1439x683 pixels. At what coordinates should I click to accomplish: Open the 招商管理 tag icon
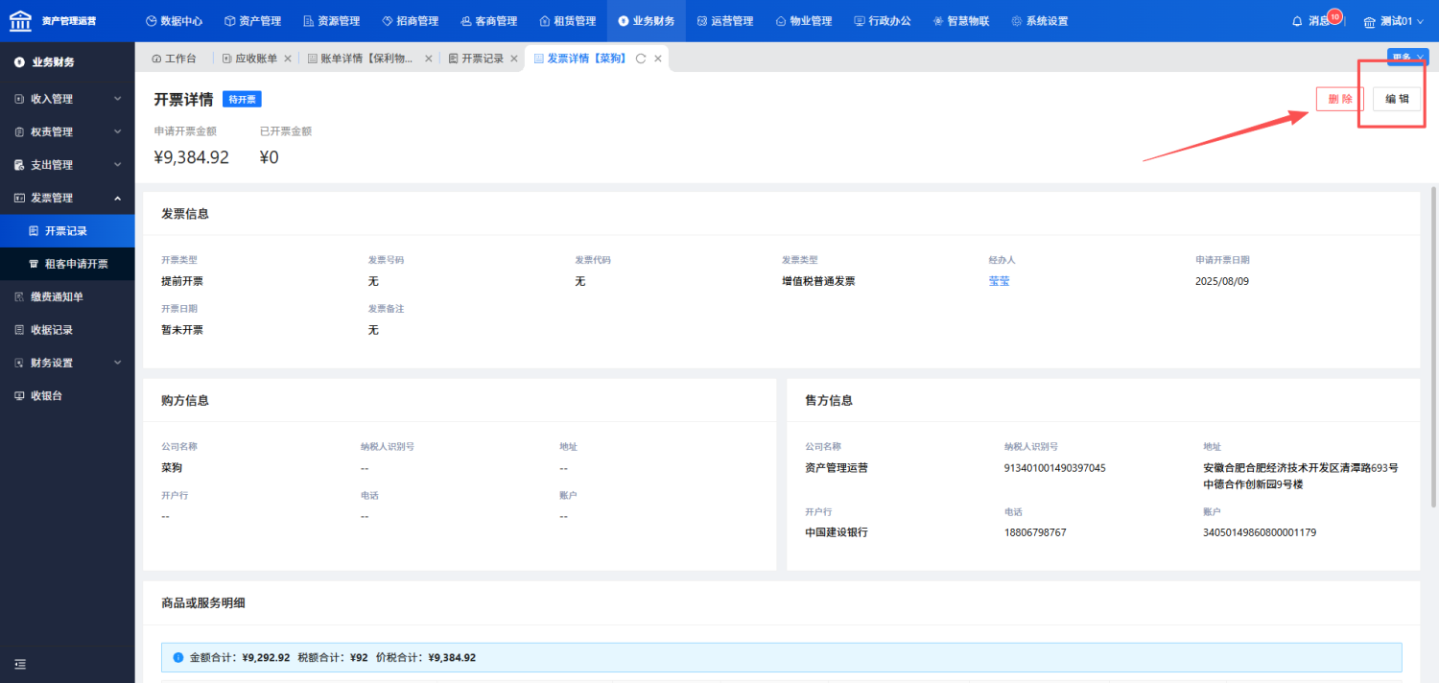(x=387, y=21)
